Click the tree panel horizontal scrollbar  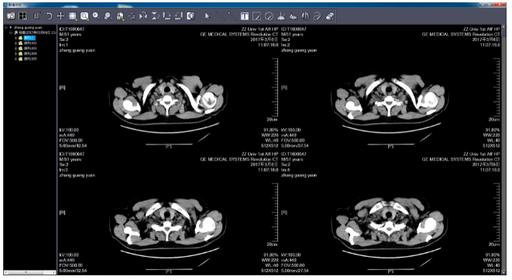click(29, 272)
